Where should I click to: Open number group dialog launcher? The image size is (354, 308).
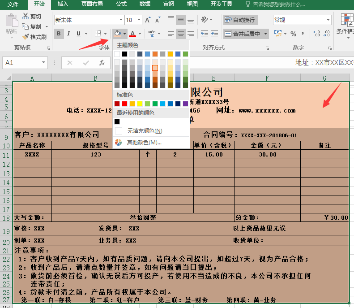click(x=330, y=48)
